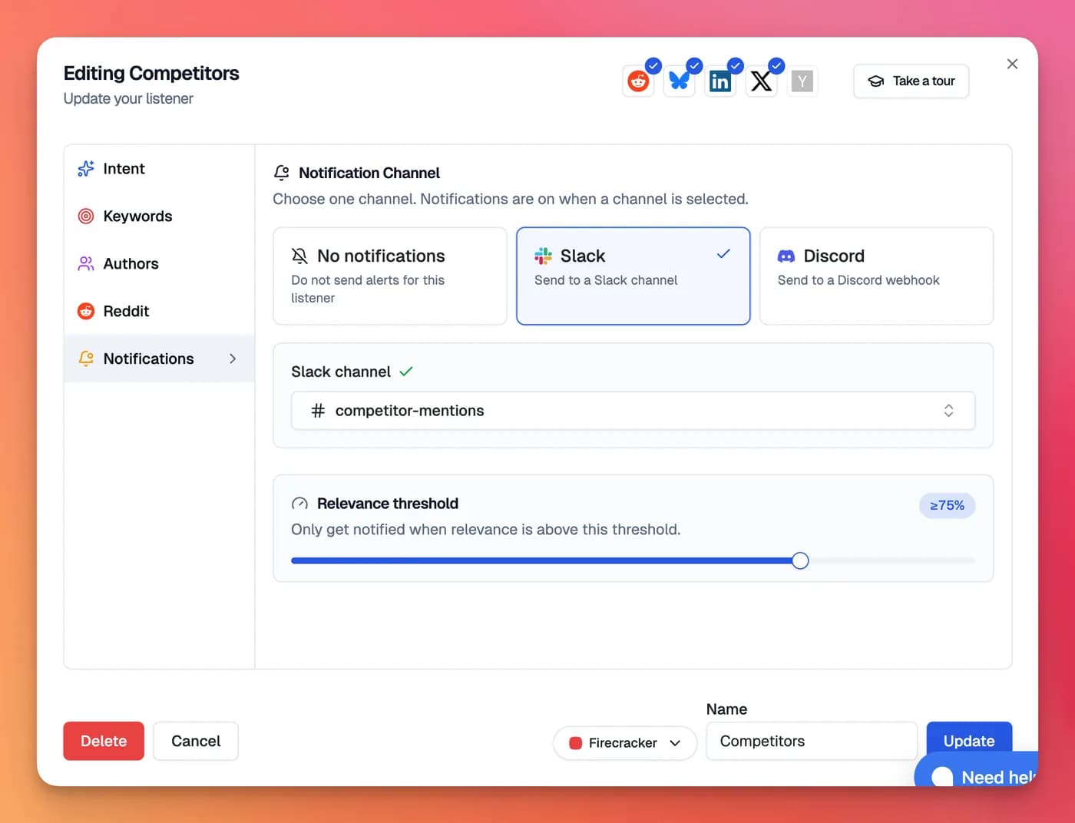Enable the Hacker News Y platform icon
Screen dimensions: 1075x823
coord(802,81)
